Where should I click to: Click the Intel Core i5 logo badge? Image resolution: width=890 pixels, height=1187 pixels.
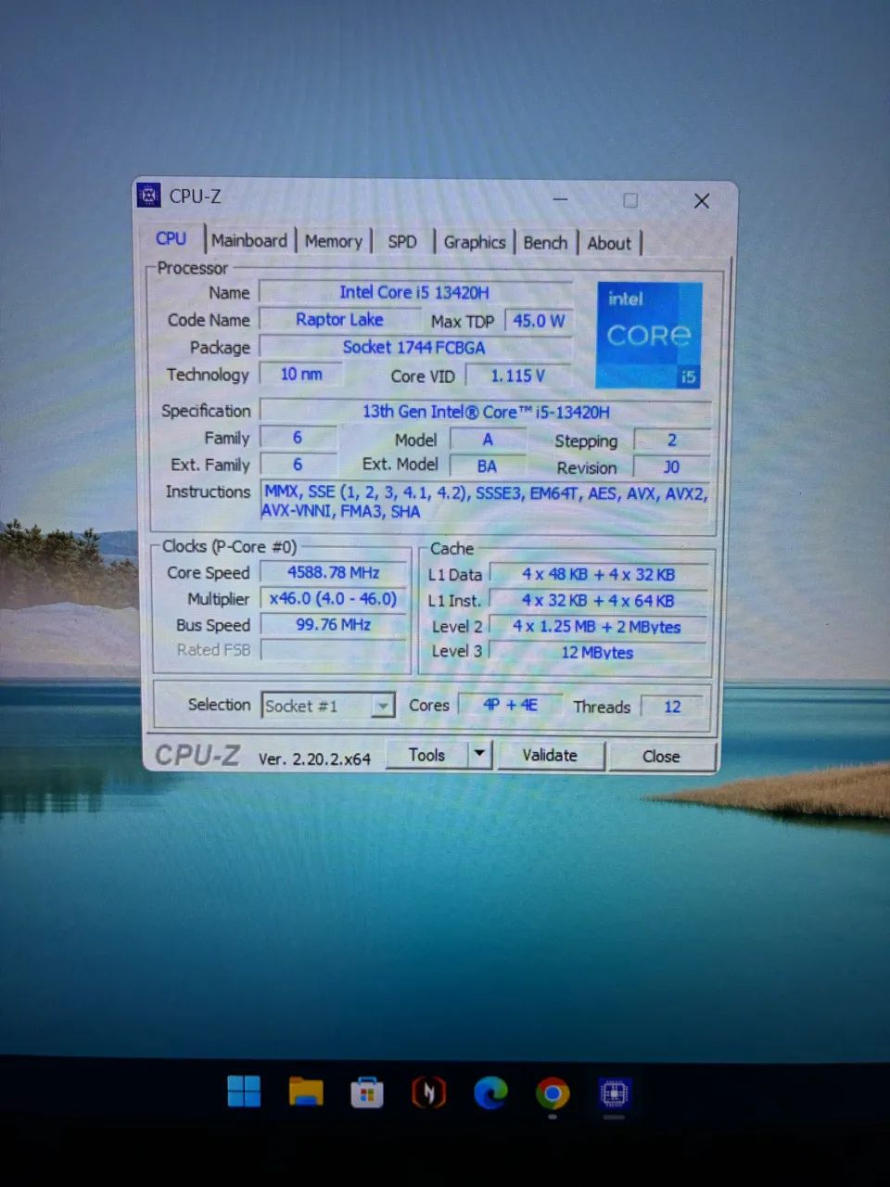(649, 335)
